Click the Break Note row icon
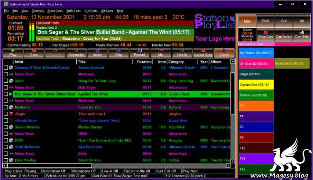This screenshot has width=313, height=180. click(11, 120)
